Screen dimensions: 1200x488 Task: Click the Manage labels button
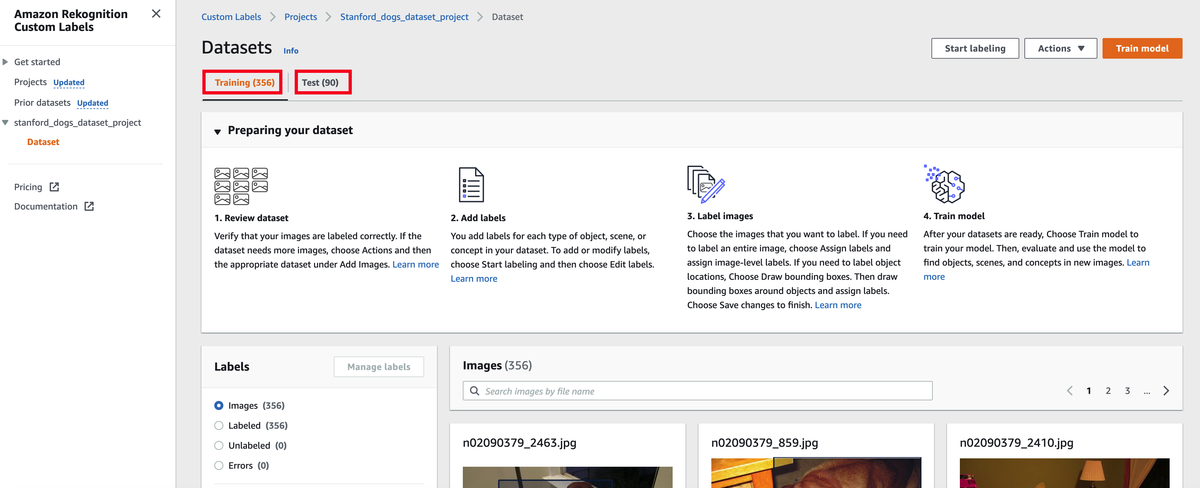tap(378, 366)
